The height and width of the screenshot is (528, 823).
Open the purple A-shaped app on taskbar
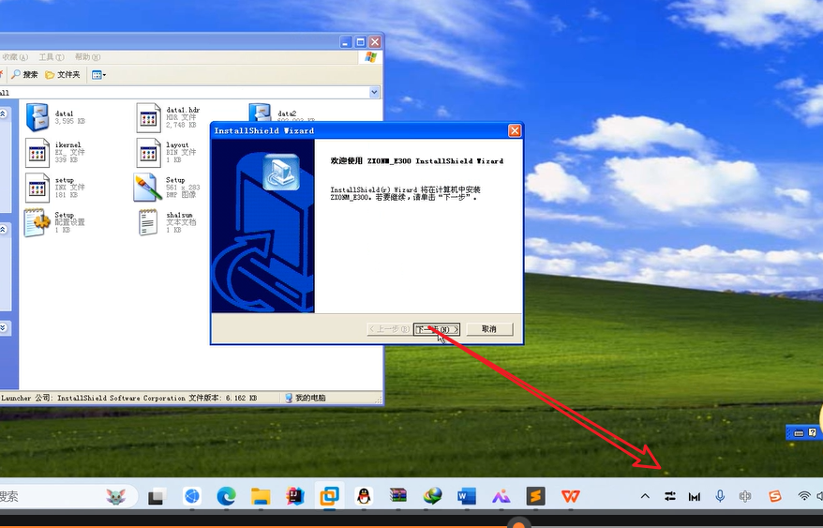click(x=501, y=496)
